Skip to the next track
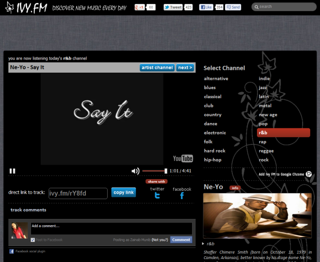The height and width of the screenshot is (262, 320). [185, 68]
